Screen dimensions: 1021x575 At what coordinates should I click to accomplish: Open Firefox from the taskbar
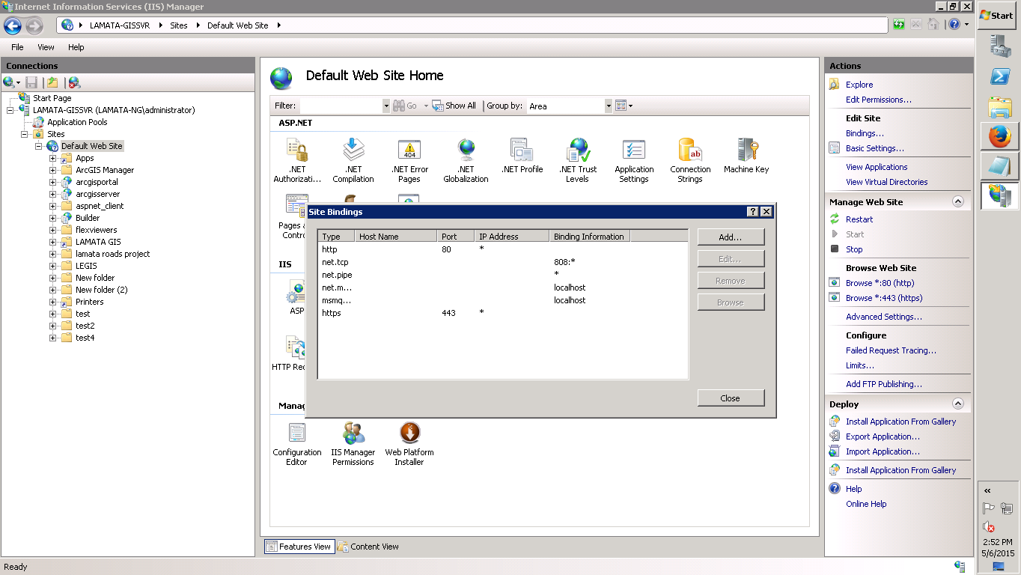pos(999,136)
